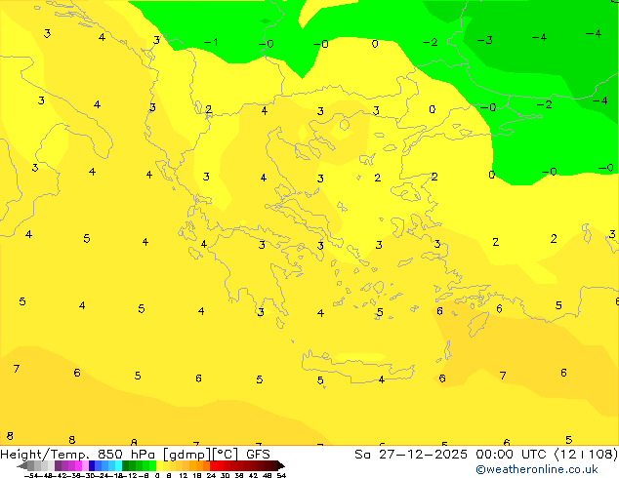619x478 pixels.
Task: Pick the yellow legend swatch above 0
Action: coord(159,466)
